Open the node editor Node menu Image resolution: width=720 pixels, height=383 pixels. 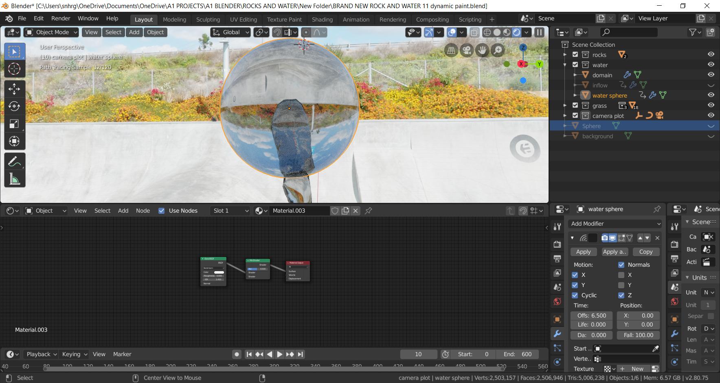(143, 211)
